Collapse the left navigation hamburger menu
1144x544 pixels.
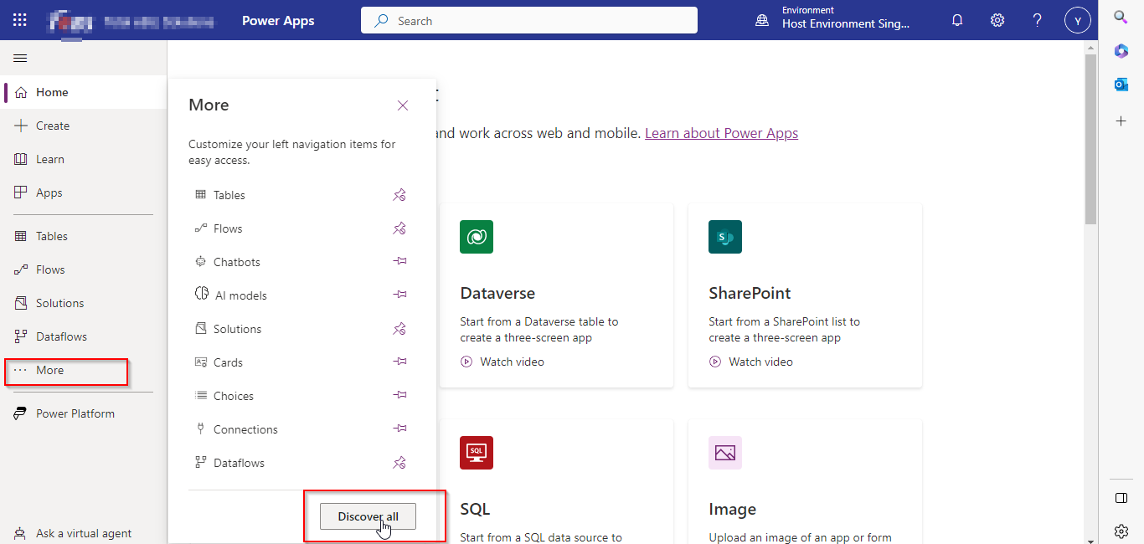20,58
